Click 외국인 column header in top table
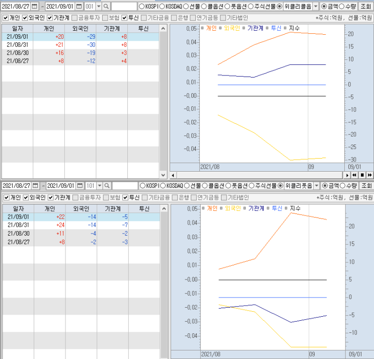The height and width of the screenshot is (359, 374). tap(81, 29)
